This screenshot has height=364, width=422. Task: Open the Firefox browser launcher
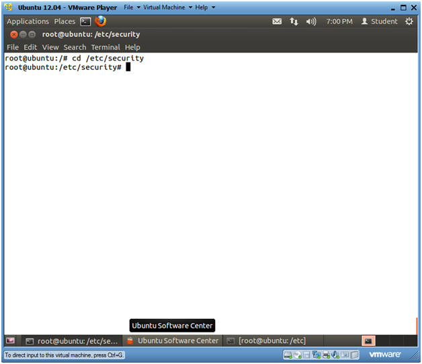101,22
